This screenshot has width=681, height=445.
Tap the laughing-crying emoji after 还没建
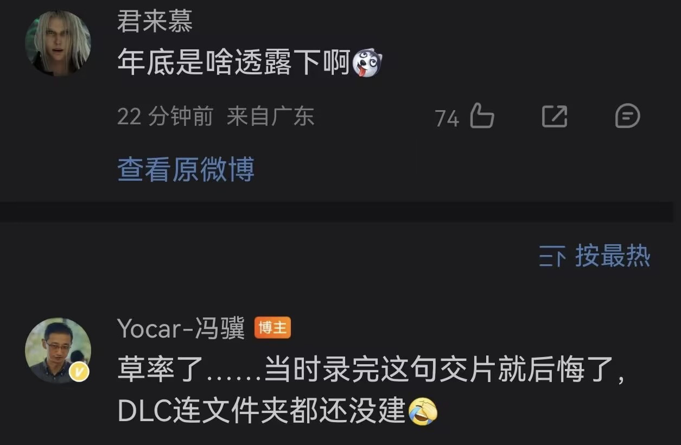point(423,411)
